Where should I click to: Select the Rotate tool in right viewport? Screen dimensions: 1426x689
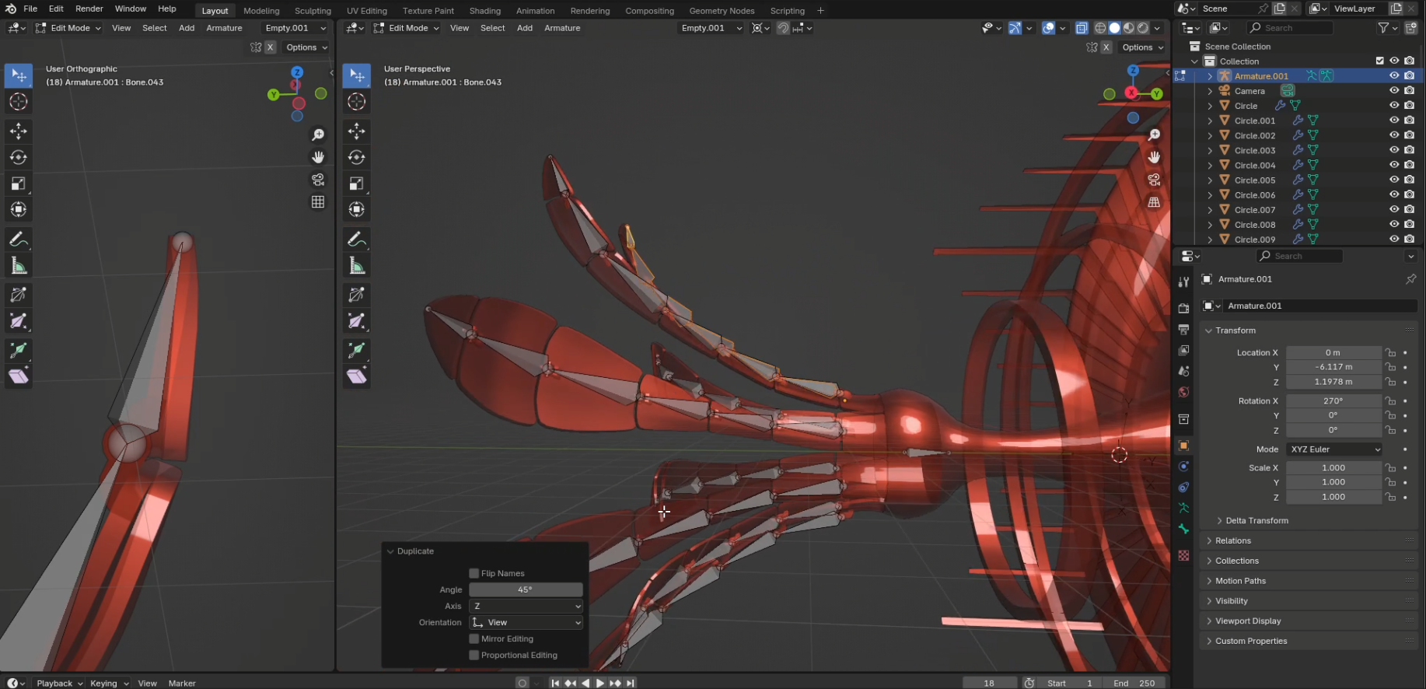click(x=357, y=157)
